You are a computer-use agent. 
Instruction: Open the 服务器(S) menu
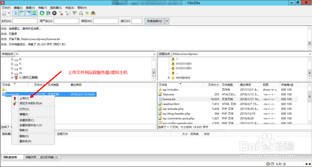pyautogui.click(x=56, y=8)
